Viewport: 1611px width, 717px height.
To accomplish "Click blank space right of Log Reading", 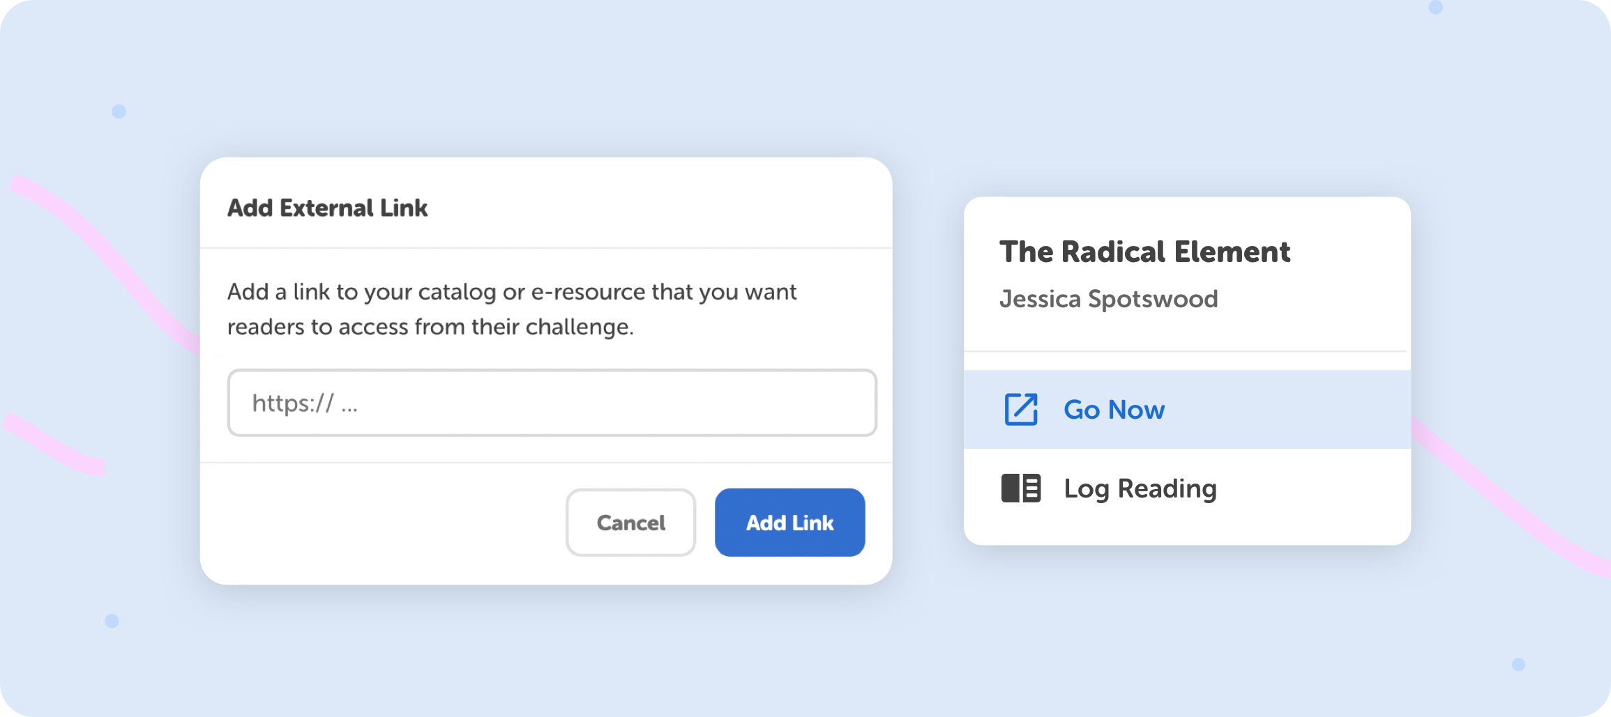I will tap(1311, 488).
